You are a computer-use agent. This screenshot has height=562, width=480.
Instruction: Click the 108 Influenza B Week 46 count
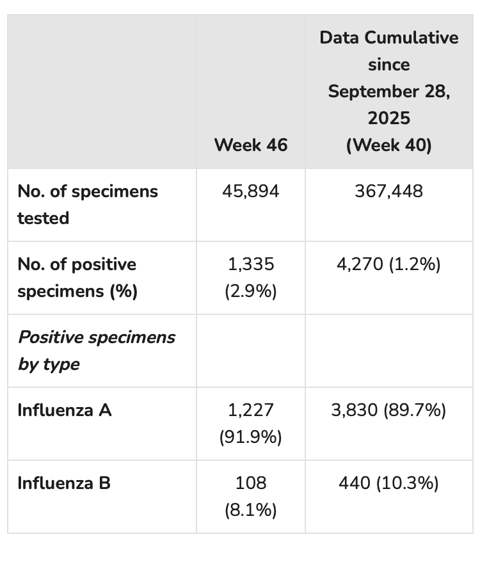[x=251, y=483]
